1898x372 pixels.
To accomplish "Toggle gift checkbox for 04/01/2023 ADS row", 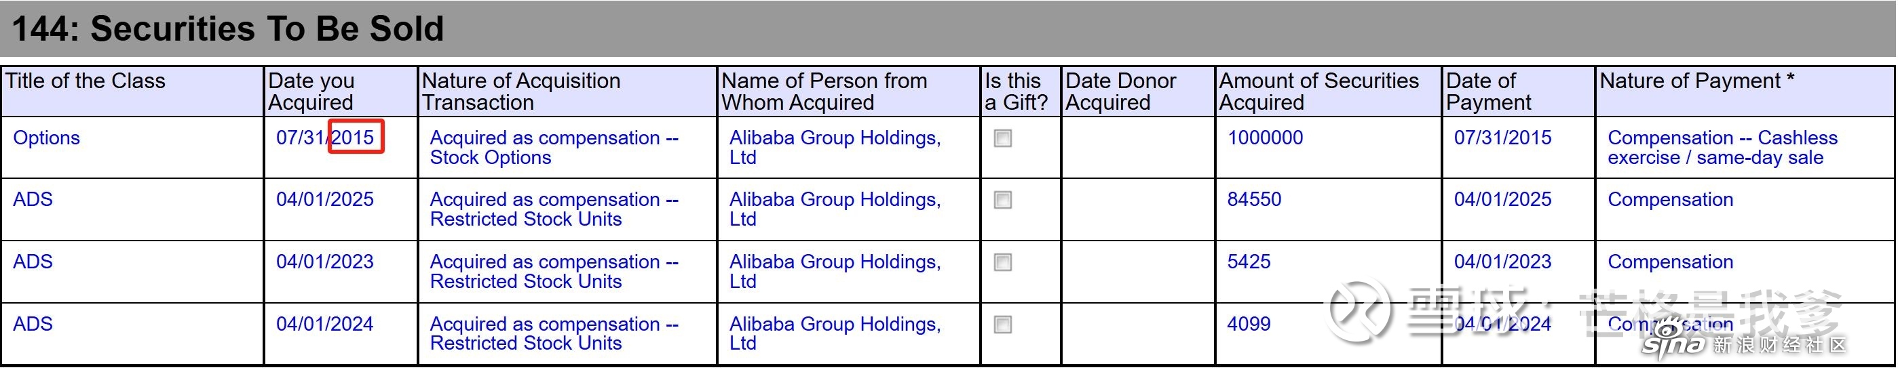I will (x=1003, y=262).
